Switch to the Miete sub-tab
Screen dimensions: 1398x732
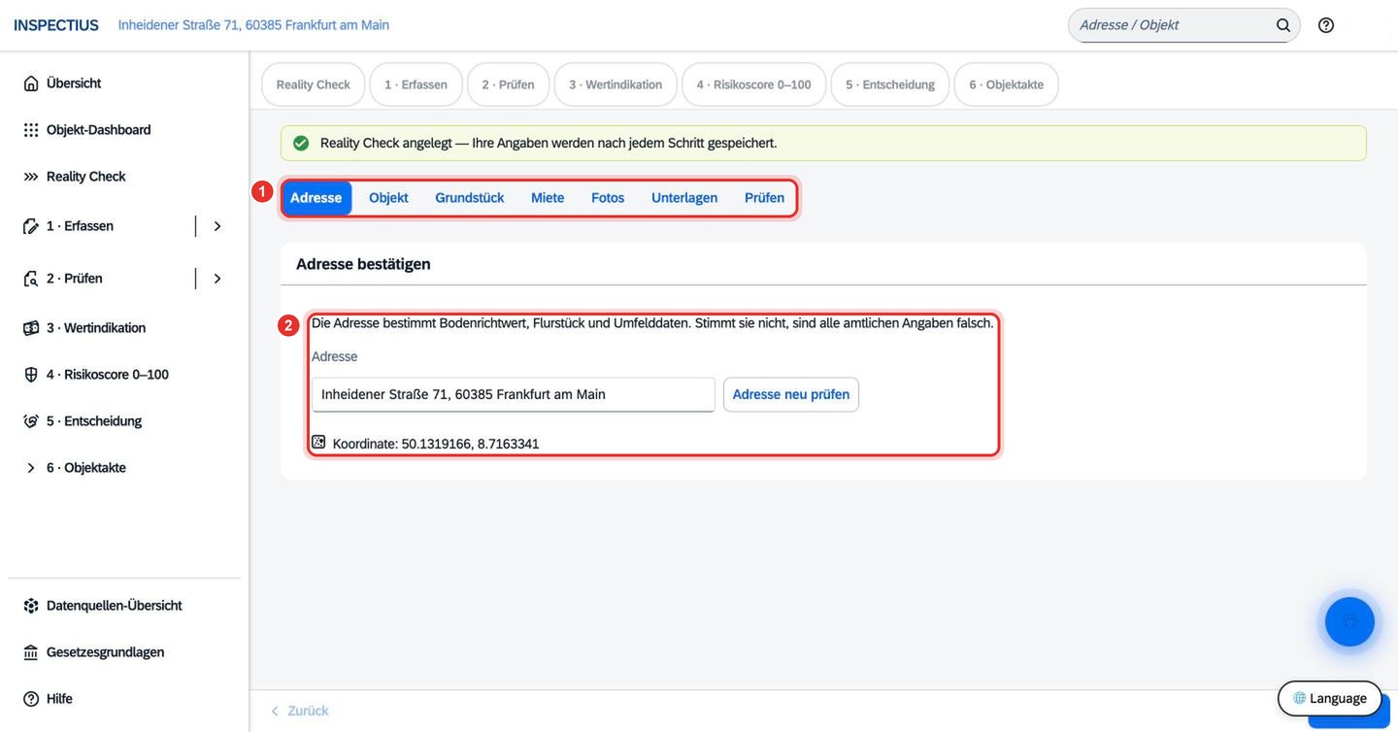click(x=548, y=198)
